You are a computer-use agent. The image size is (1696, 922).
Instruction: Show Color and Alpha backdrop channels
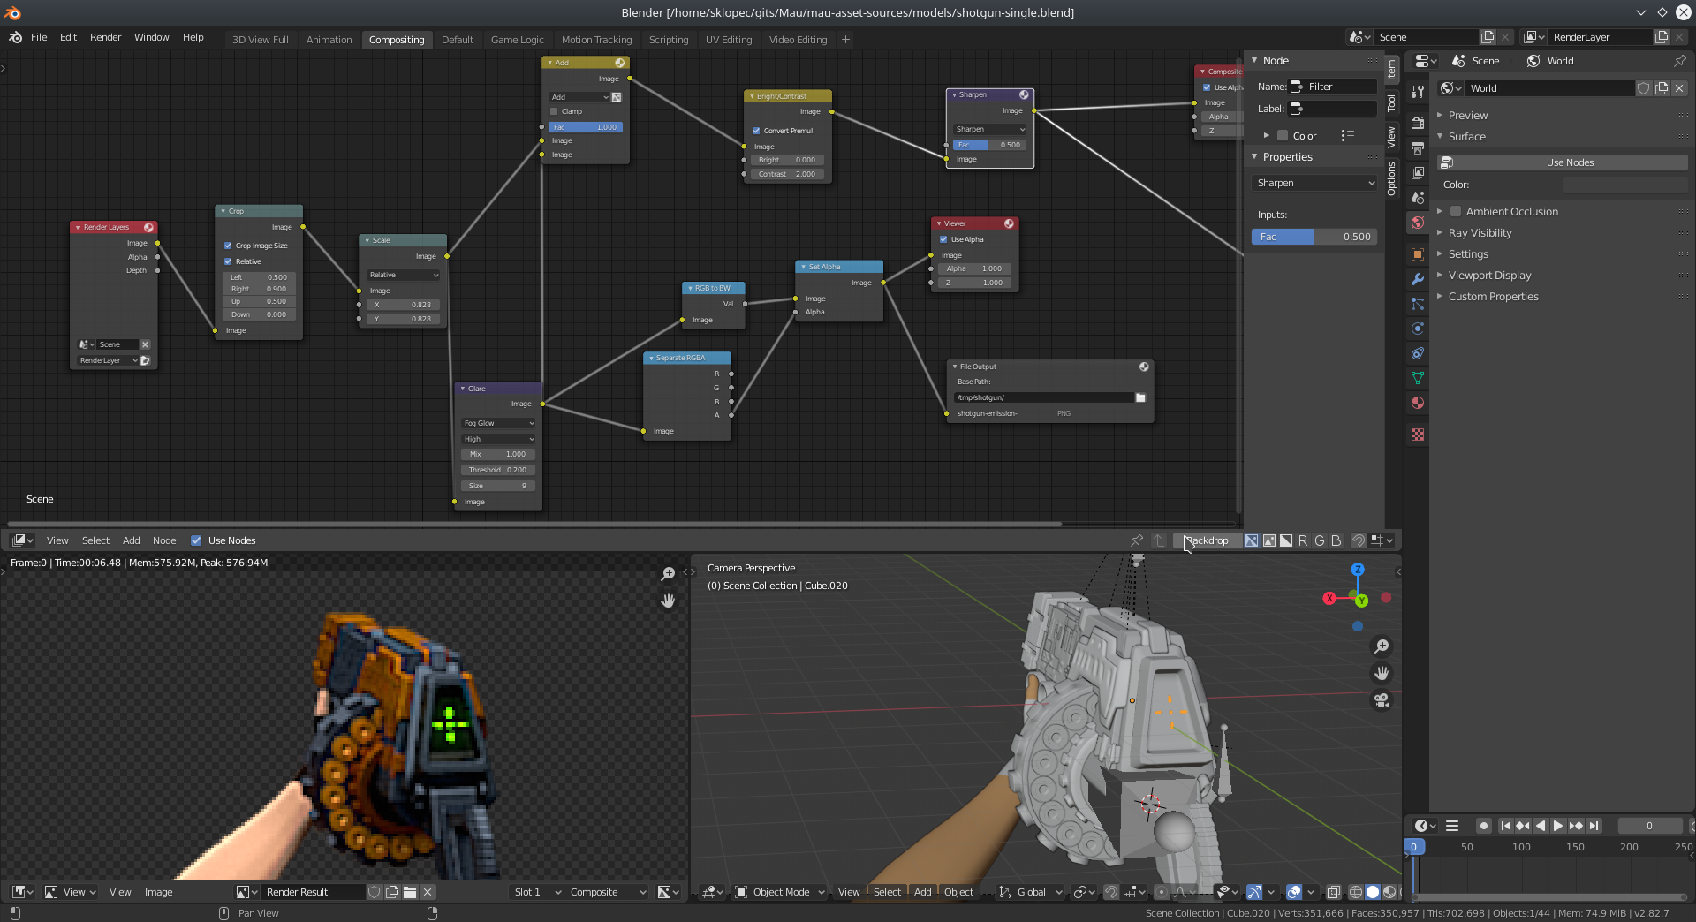point(1252,540)
